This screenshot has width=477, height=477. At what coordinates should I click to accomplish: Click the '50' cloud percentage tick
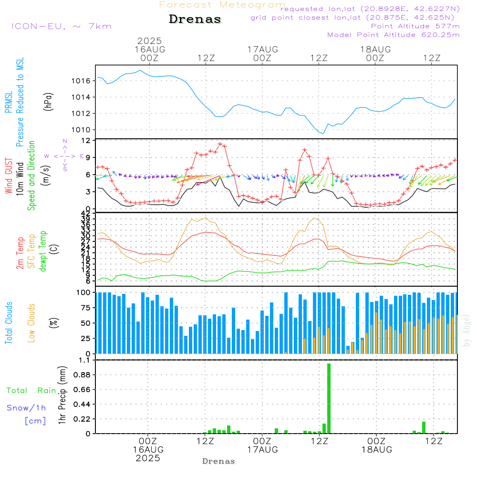86,323
